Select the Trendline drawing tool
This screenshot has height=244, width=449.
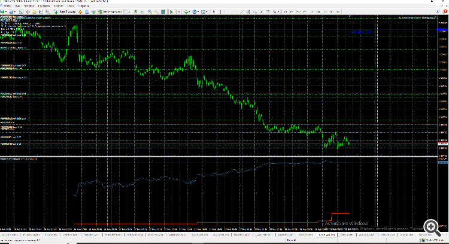pyautogui.click(x=242, y=12)
